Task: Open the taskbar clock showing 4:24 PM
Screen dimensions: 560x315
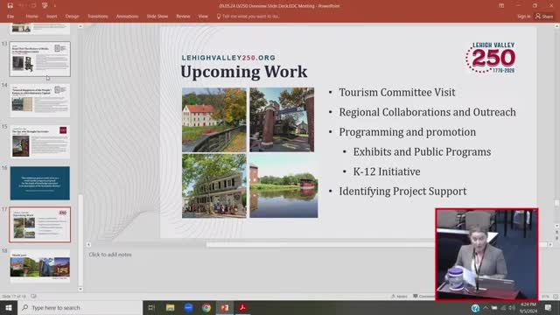Action: click(x=528, y=308)
